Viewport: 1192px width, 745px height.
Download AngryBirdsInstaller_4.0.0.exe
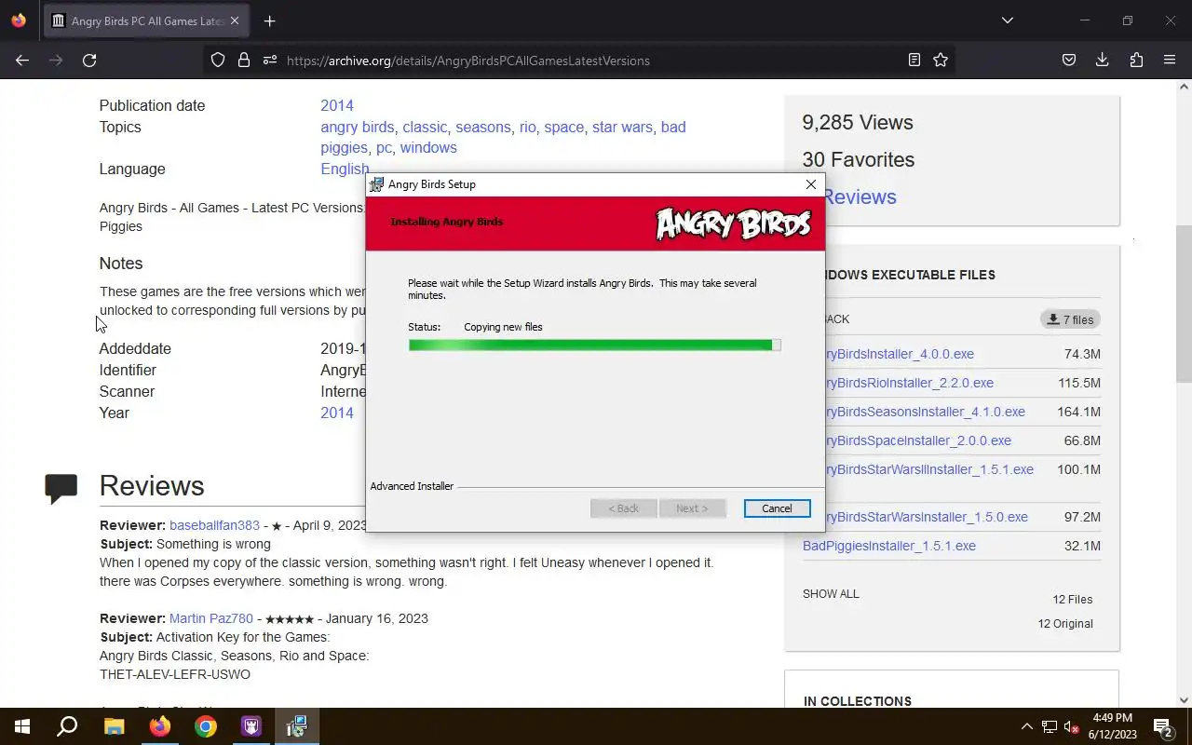pyautogui.click(x=900, y=354)
